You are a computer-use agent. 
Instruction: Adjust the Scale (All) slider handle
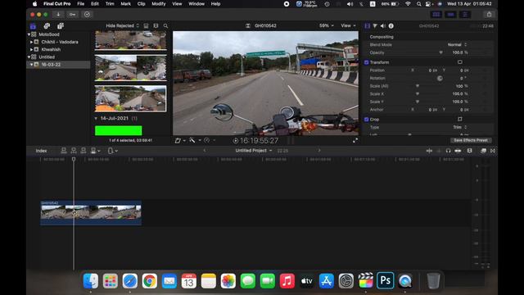click(418, 86)
